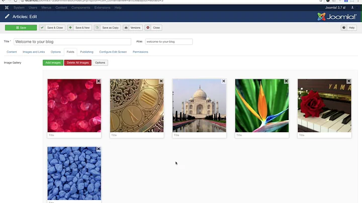Image resolution: width=362 pixels, height=203 pixels.
Task: Remove the bird of paradise flower image
Action: [x=286, y=81]
